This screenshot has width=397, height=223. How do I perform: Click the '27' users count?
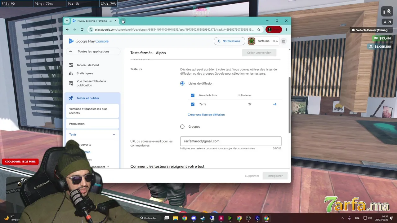coord(250,104)
